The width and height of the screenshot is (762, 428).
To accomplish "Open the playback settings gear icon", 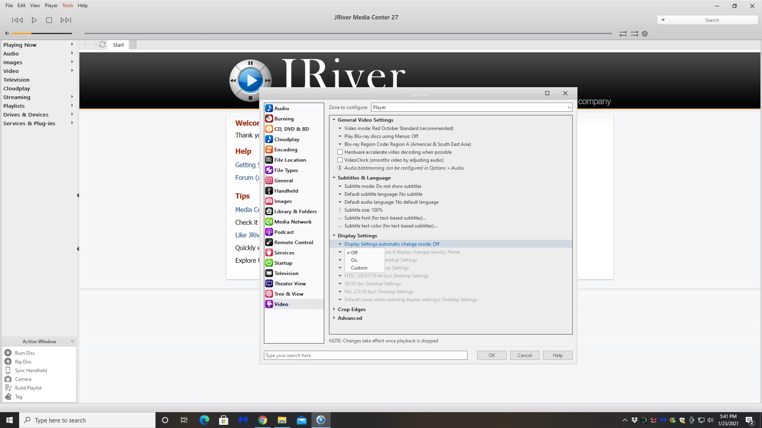I will tap(645, 34).
